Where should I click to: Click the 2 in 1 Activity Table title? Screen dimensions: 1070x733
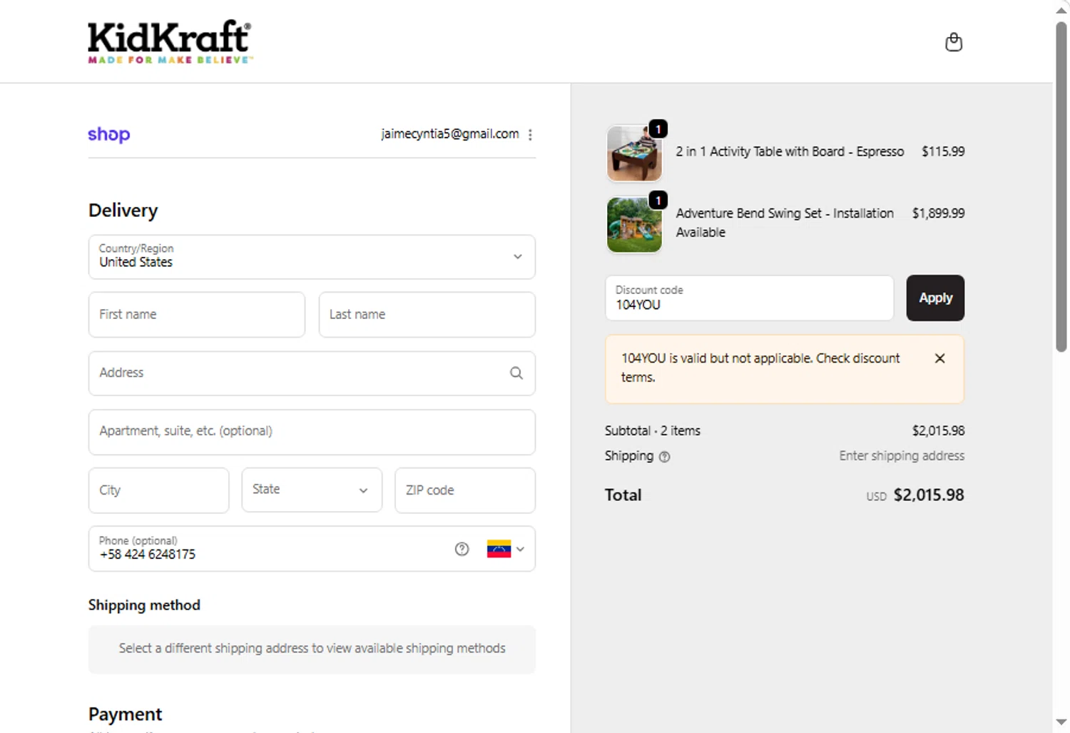coord(790,151)
